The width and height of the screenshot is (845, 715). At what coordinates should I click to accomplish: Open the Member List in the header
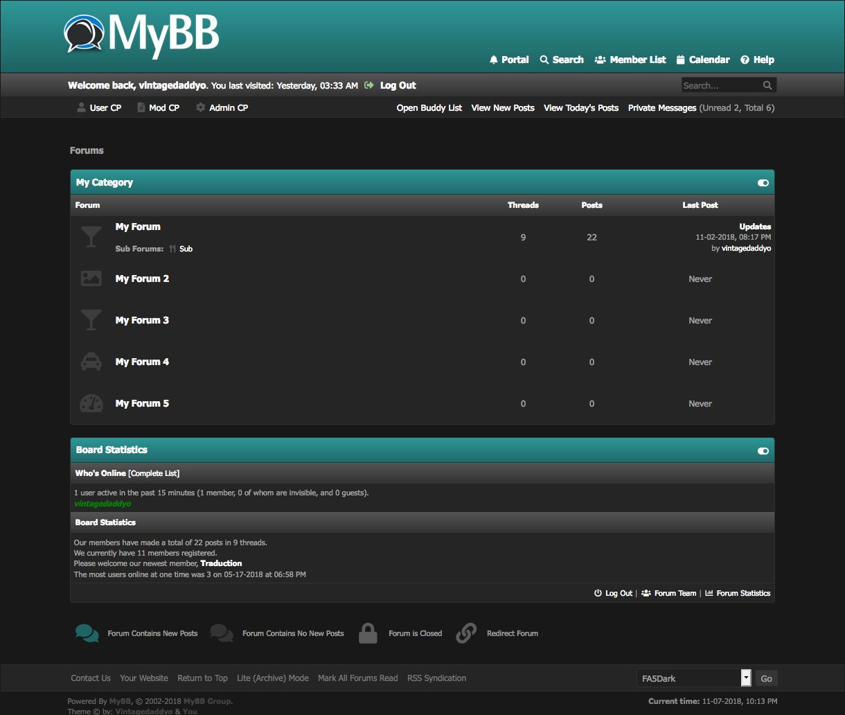tap(630, 60)
